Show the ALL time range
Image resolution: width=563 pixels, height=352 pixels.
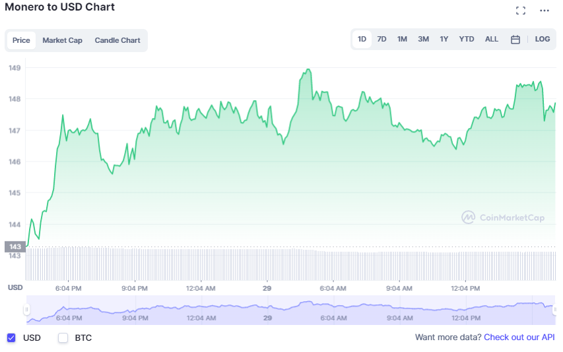492,39
